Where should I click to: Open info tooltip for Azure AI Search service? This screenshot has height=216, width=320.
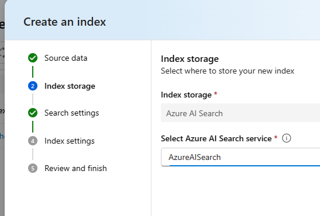286,138
